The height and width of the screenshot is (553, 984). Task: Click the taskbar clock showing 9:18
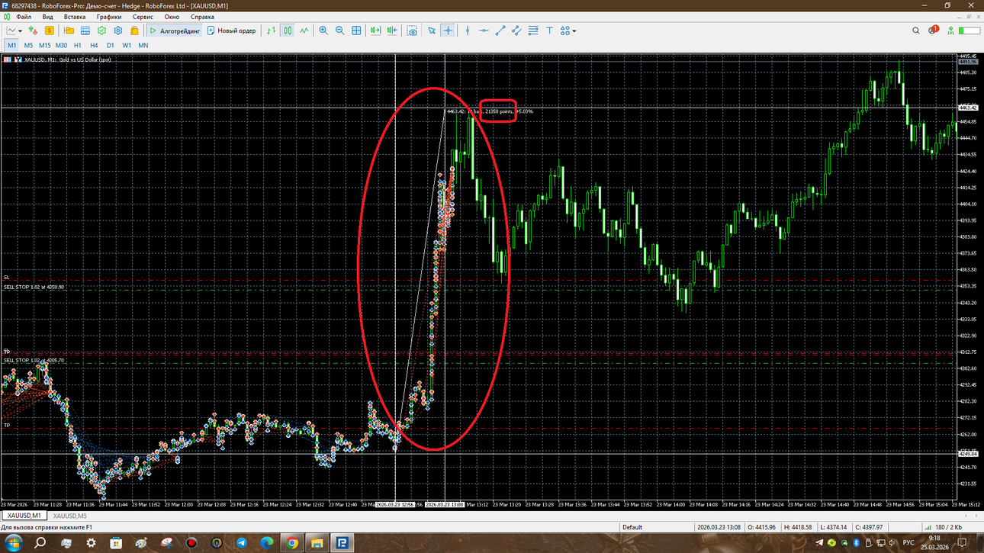[934, 543]
